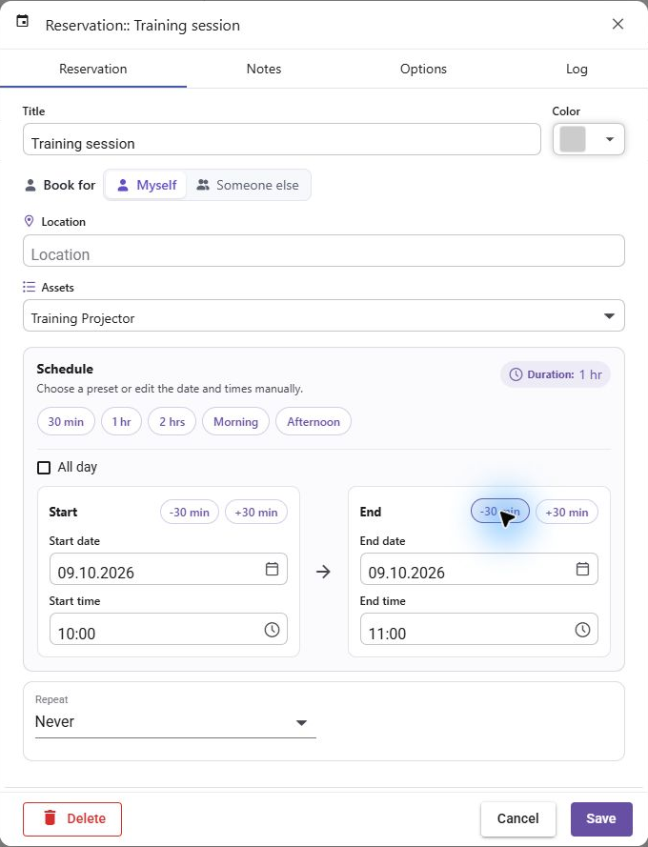Select Myself for booking
The height and width of the screenshot is (847, 648).
[x=146, y=185]
